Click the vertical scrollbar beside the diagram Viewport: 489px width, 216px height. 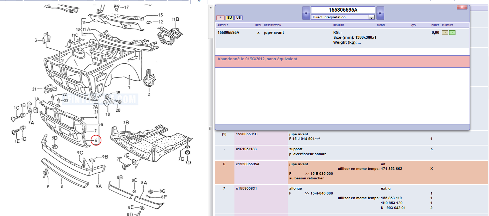(210, 106)
